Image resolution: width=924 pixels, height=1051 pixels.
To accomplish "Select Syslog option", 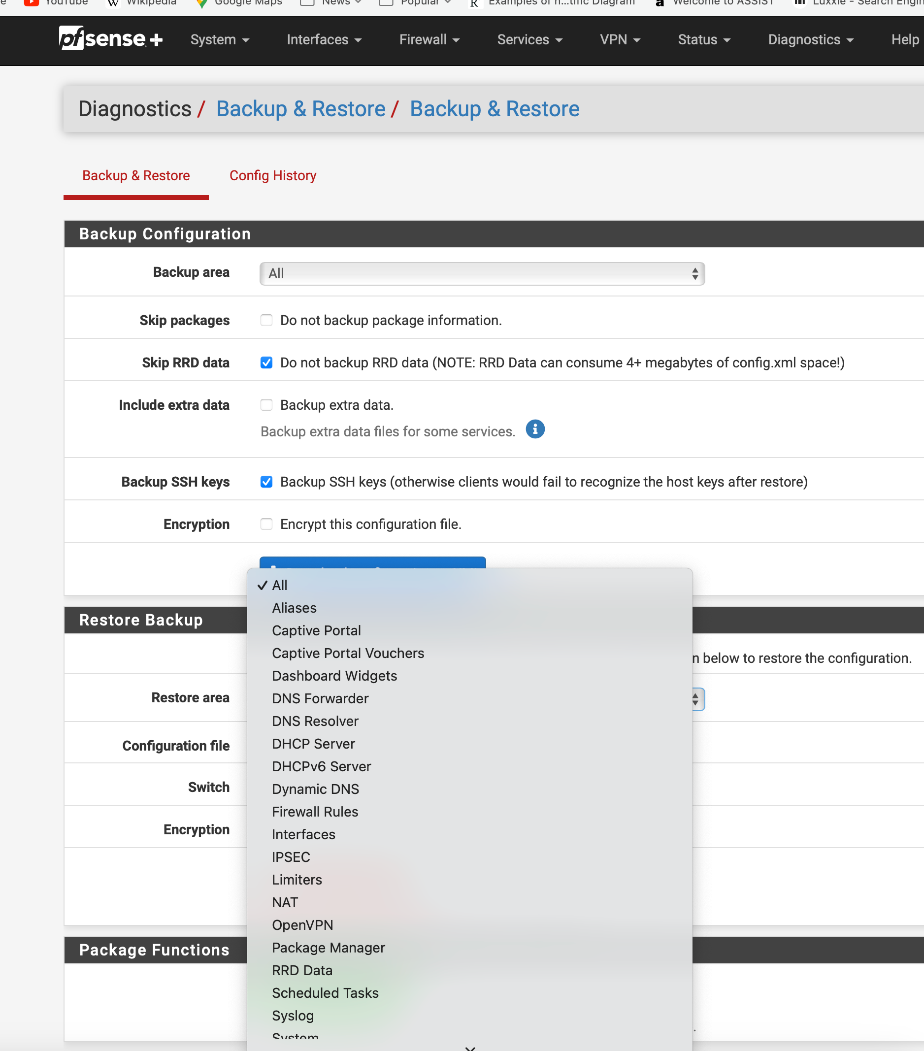I will click(469, 1015).
